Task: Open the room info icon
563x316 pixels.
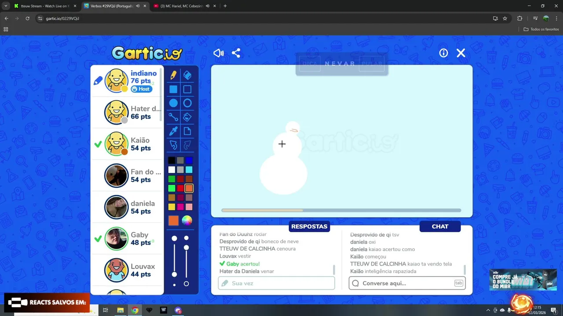Action: 443,53
